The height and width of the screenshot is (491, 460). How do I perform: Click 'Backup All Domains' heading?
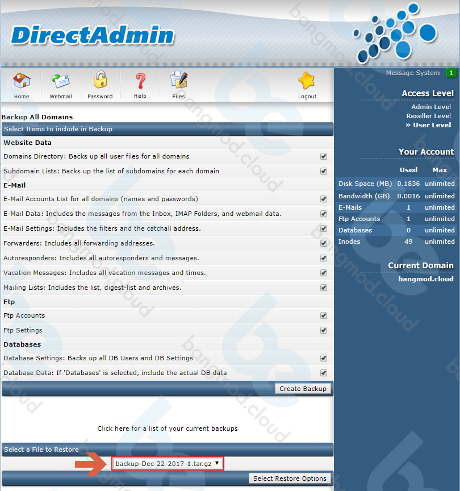(x=37, y=117)
